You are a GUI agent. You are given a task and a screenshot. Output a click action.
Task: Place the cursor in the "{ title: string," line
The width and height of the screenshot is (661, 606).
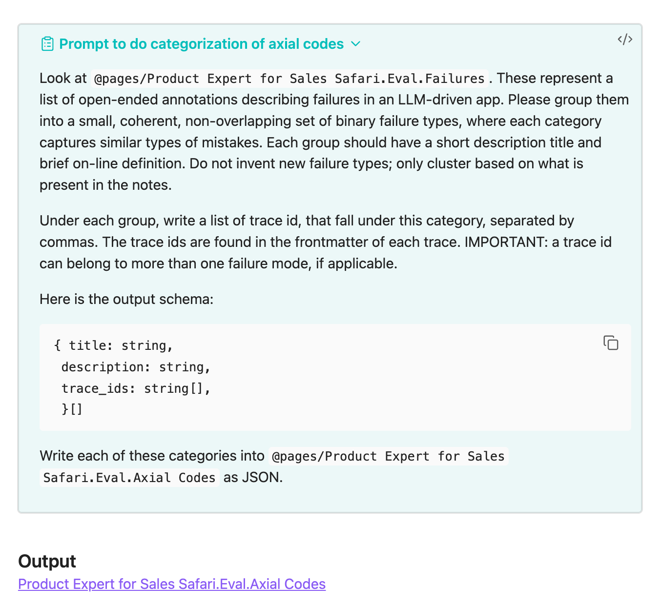click(113, 345)
